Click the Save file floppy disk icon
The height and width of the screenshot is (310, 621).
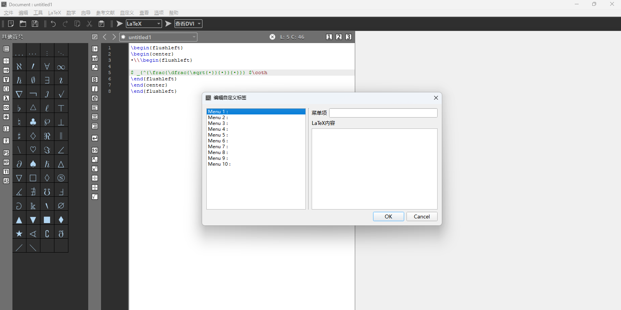[35, 24]
